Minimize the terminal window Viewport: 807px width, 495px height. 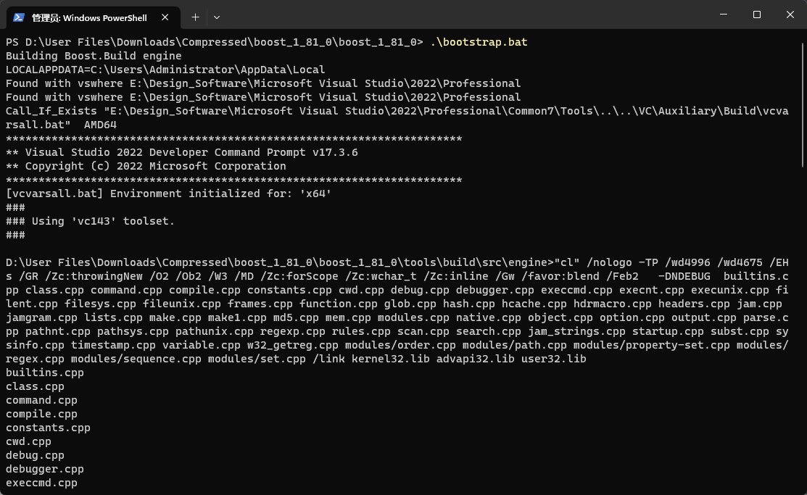[723, 14]
